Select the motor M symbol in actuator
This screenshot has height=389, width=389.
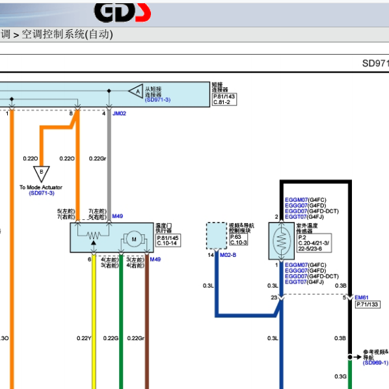tap(134, 239)
